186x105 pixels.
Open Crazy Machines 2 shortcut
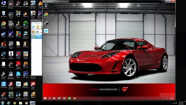click(x=26, y=95)
